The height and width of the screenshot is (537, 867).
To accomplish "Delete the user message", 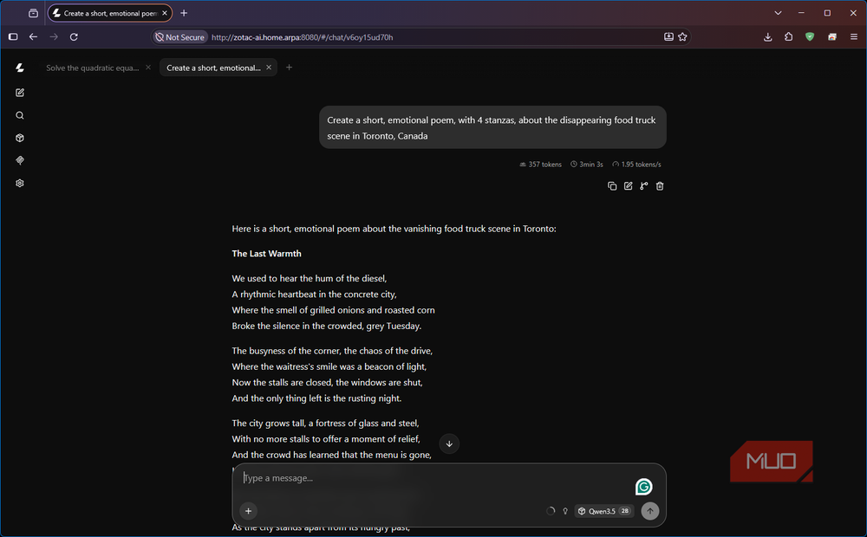I will pyautogui.click(x=660, y=186).
